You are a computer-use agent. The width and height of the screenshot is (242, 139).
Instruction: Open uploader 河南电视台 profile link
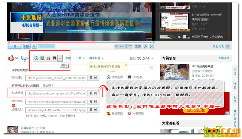[x=28, y=128]
